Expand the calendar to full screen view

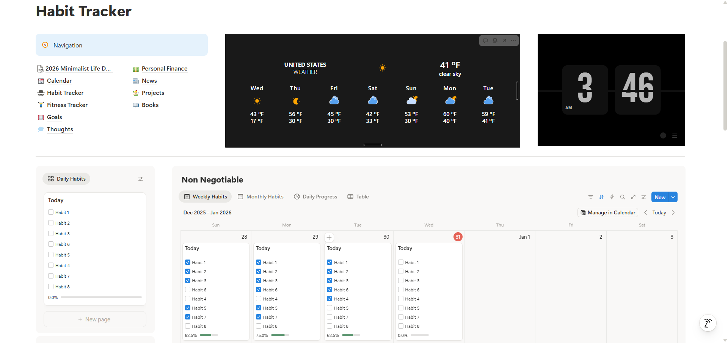coord(633,197)
